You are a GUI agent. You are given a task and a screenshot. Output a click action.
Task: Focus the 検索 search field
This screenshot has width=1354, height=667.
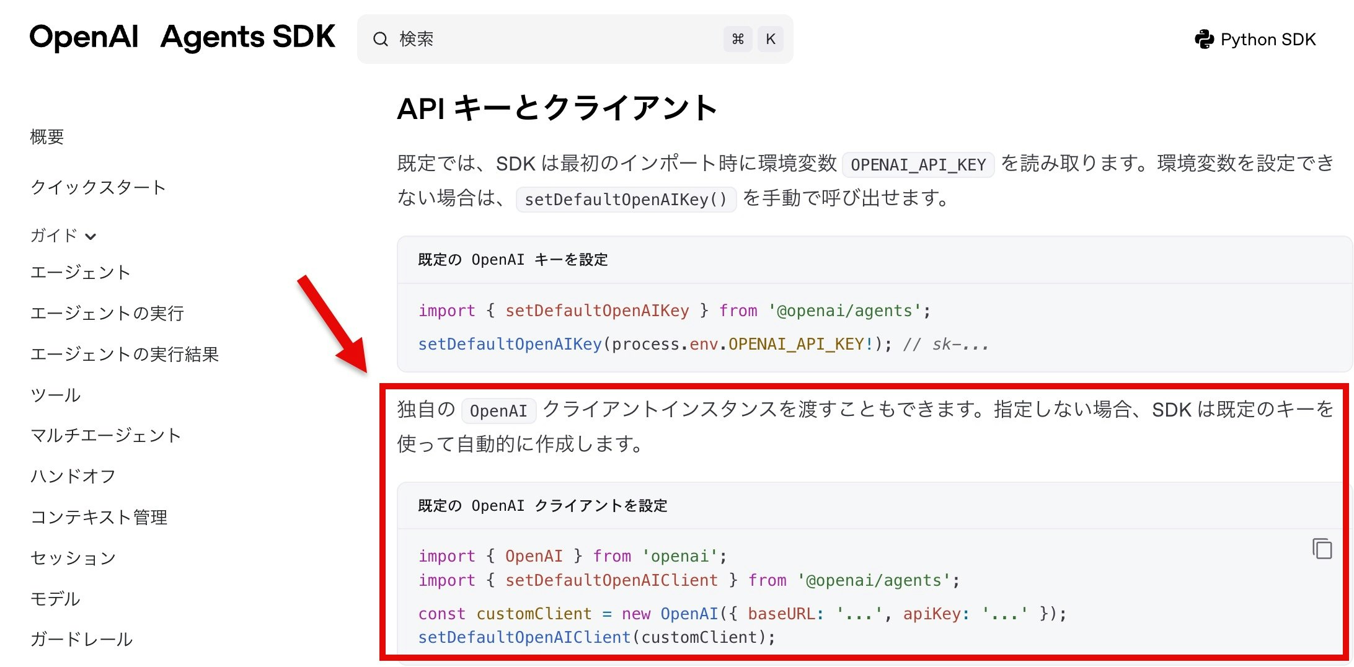click(x=575, y=39)
